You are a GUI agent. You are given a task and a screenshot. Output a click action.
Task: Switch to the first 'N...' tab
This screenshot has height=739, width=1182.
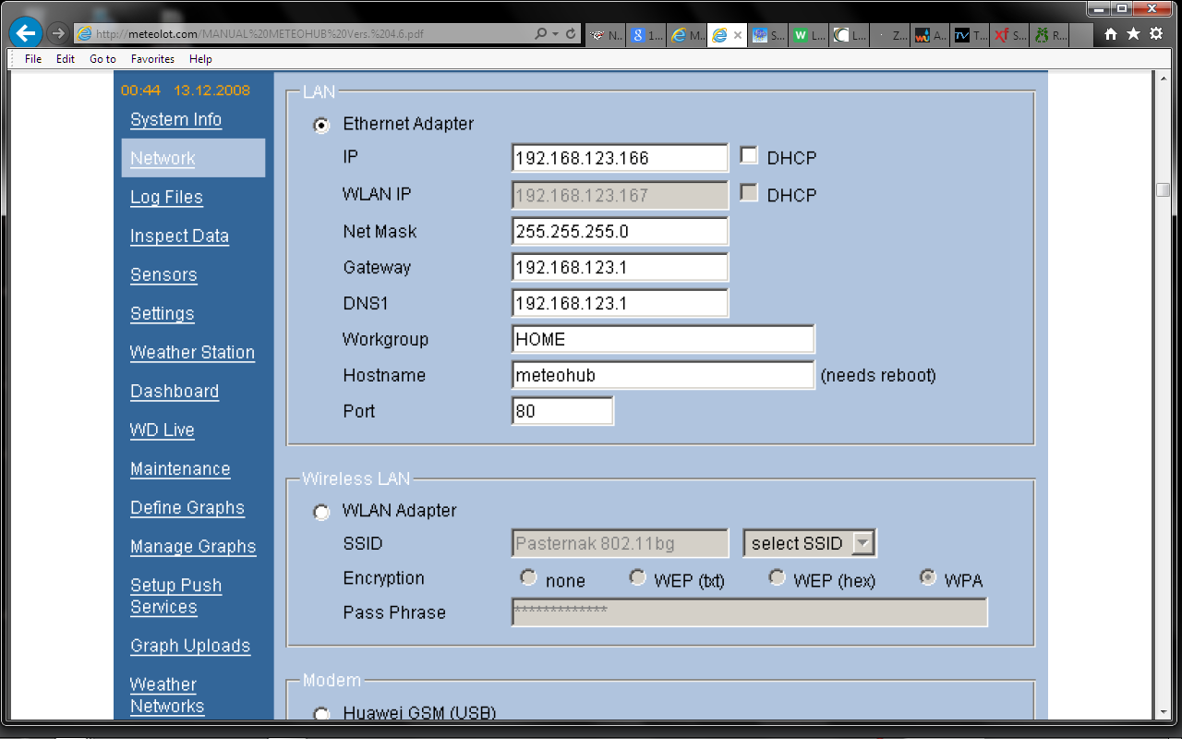click(x=607, y=36)
